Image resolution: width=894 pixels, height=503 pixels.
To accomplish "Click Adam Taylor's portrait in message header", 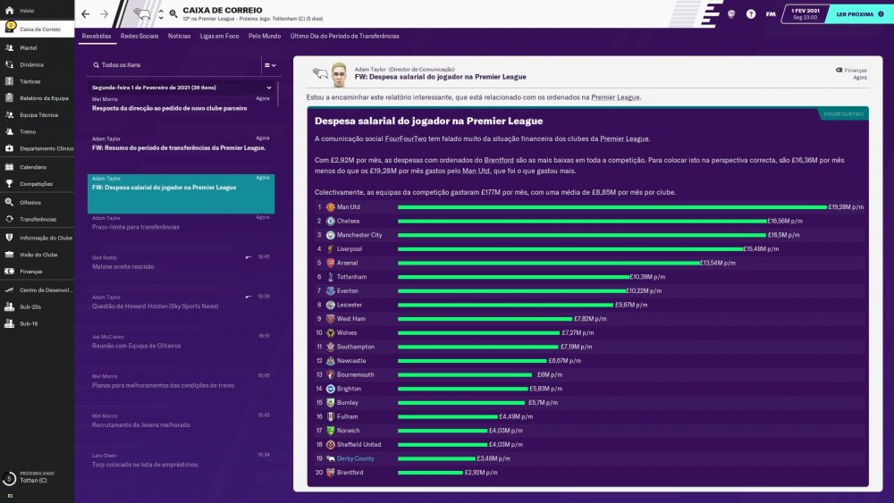I will click(x=339, y=74).
